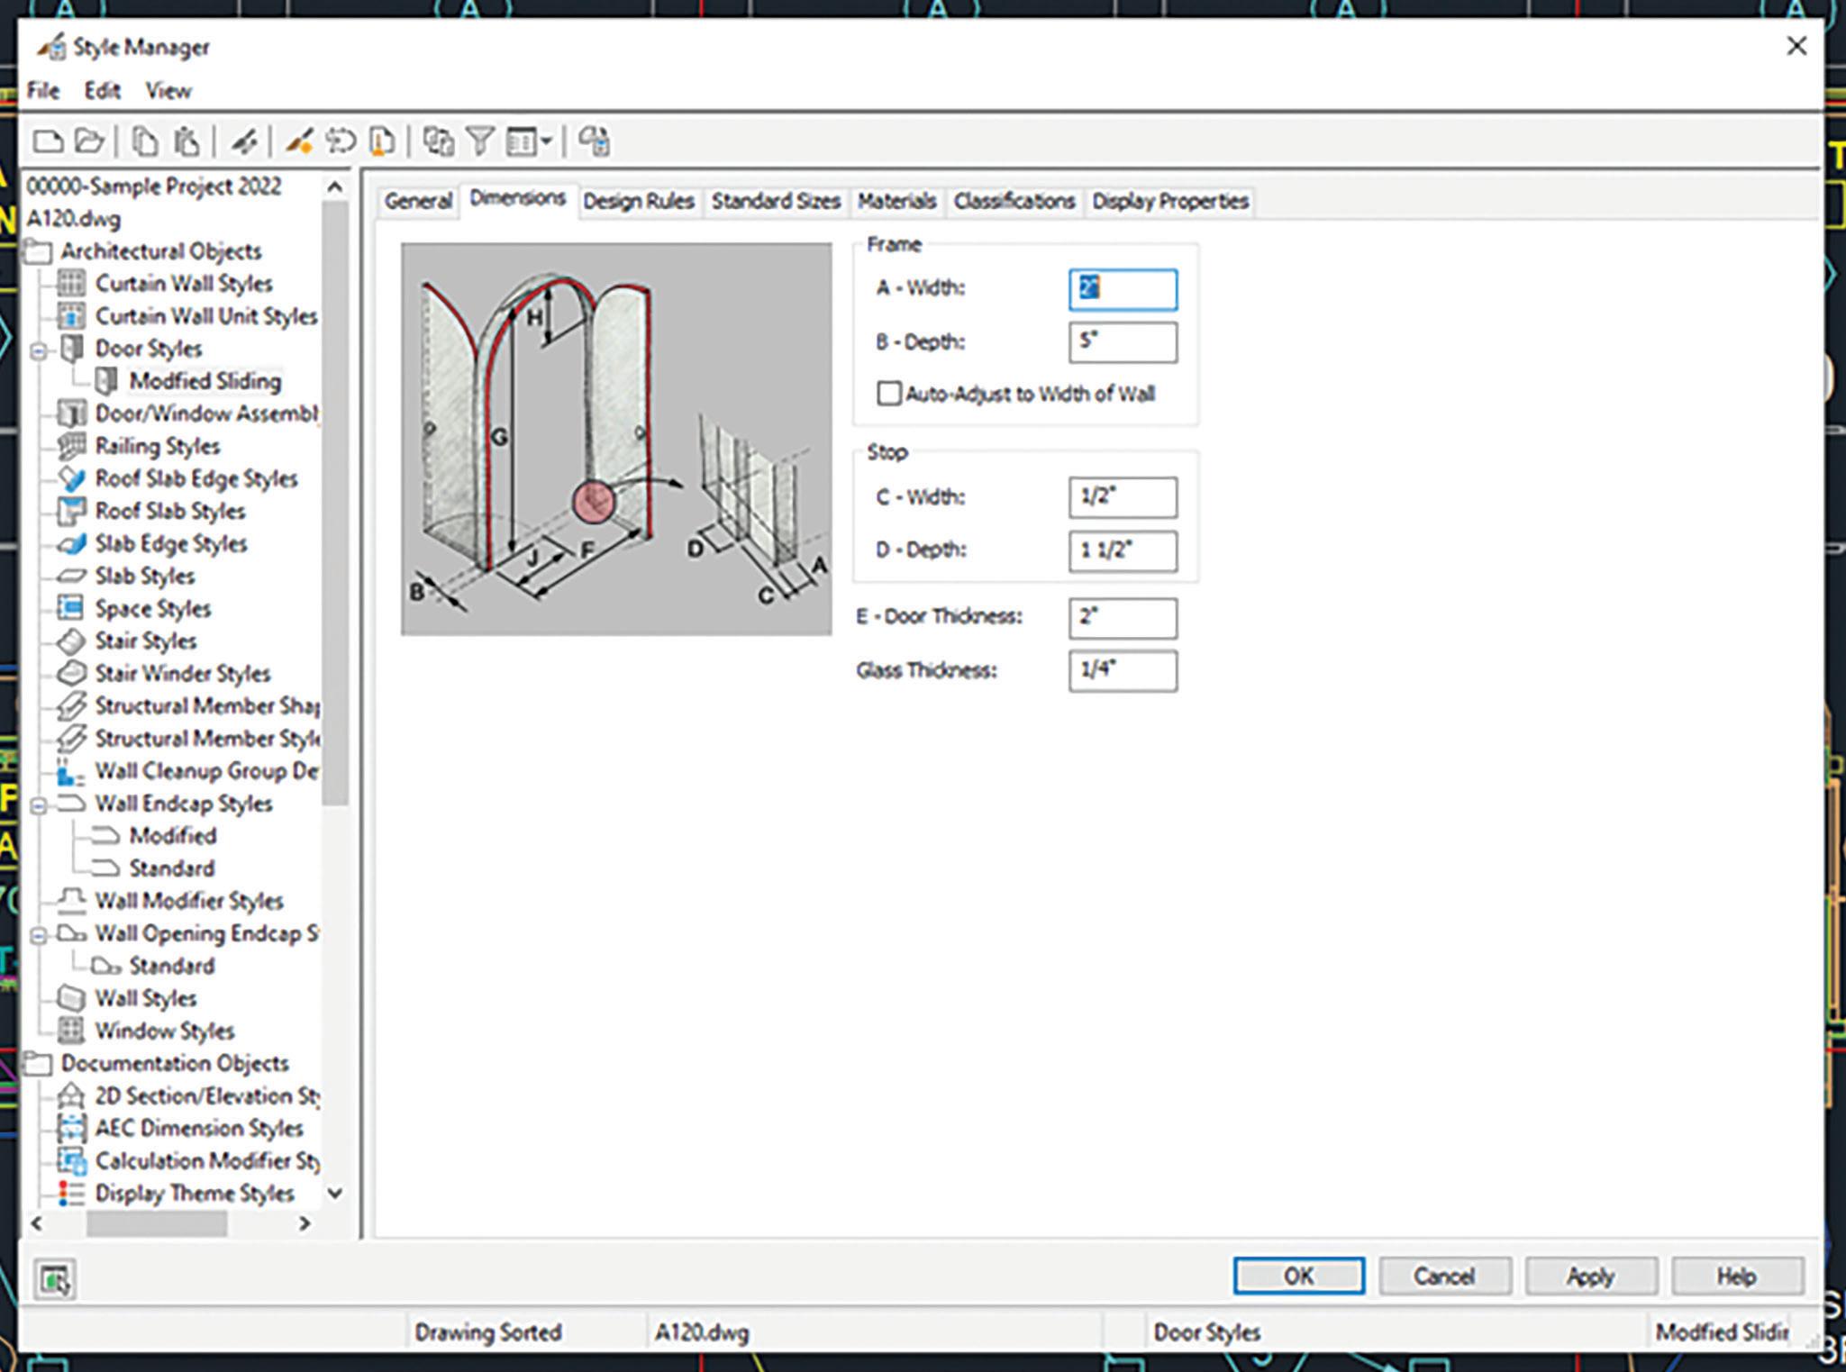The width and height of the screenshot is (1846, 1372).
Task: Click the tree panel's scroll up arrow
Action: coord(335,186)
